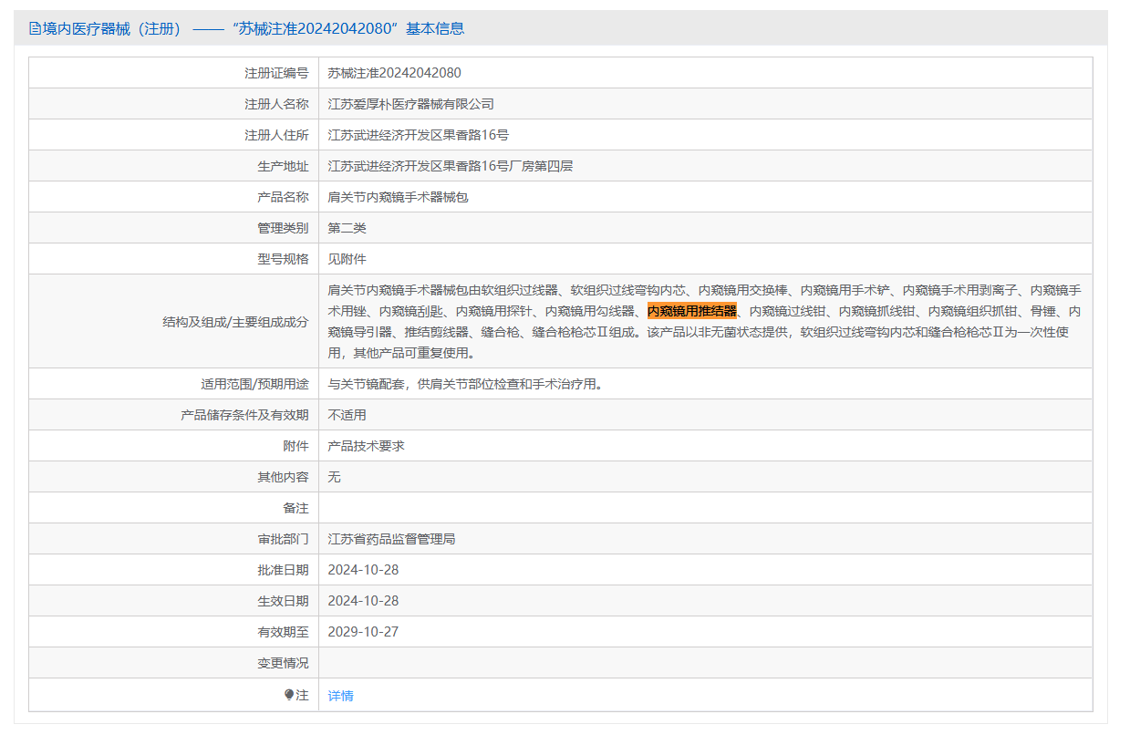Click the 有效期至 label
Image resolution: width=1130 pixels, height=735 pixels.
coord(283,632)
